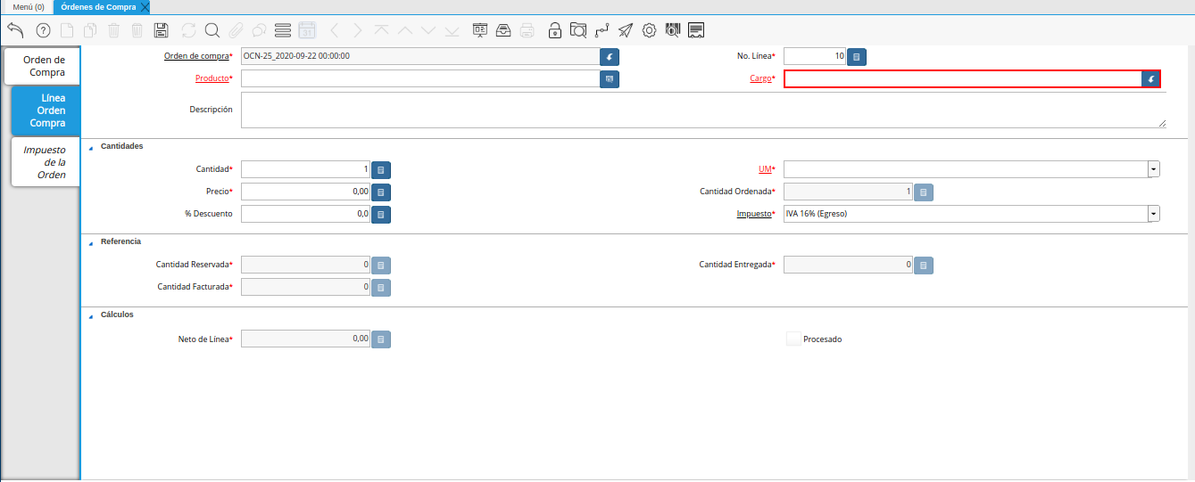Click the calendar history icon
The width and height of the screenshot is (1195, 482).
tap(307, 30)
